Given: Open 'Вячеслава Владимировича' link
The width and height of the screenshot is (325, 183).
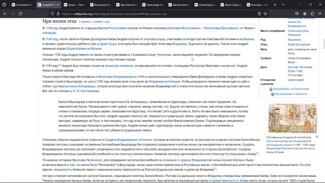Looking at the screenshot, I should coord(117,77).
